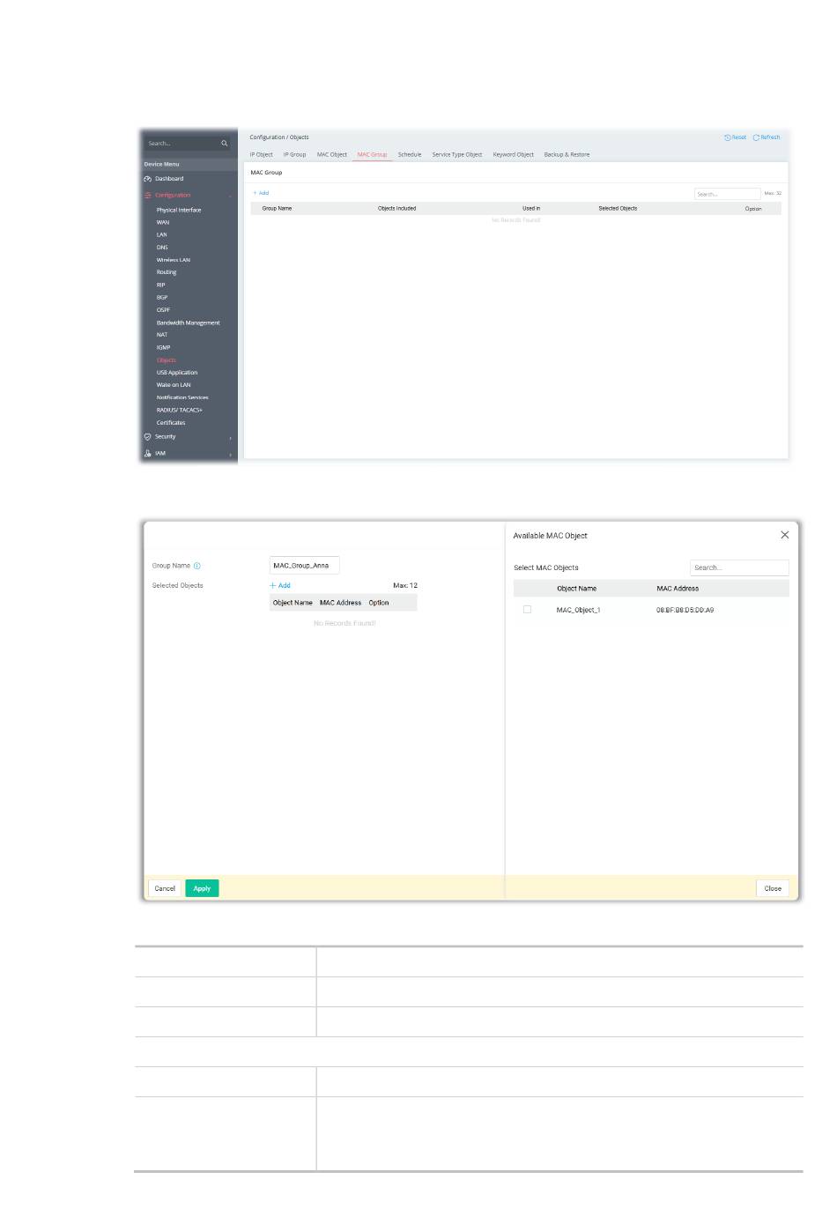Expand the Security menu section

click(231, 437)
